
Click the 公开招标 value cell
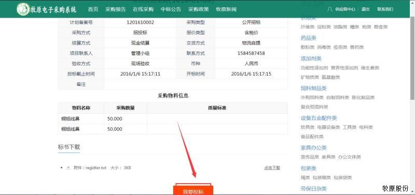251,22
